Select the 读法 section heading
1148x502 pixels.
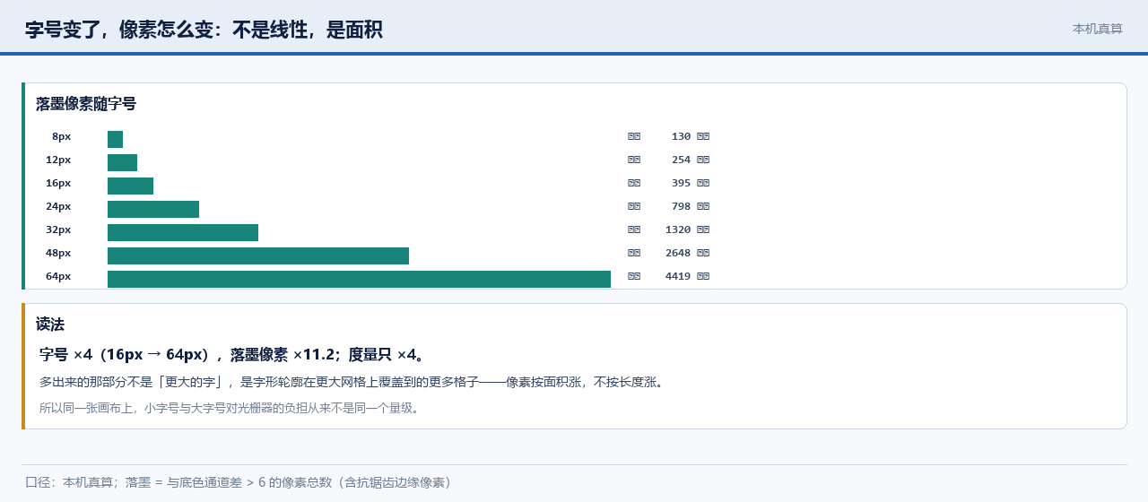tap(50, 325)
